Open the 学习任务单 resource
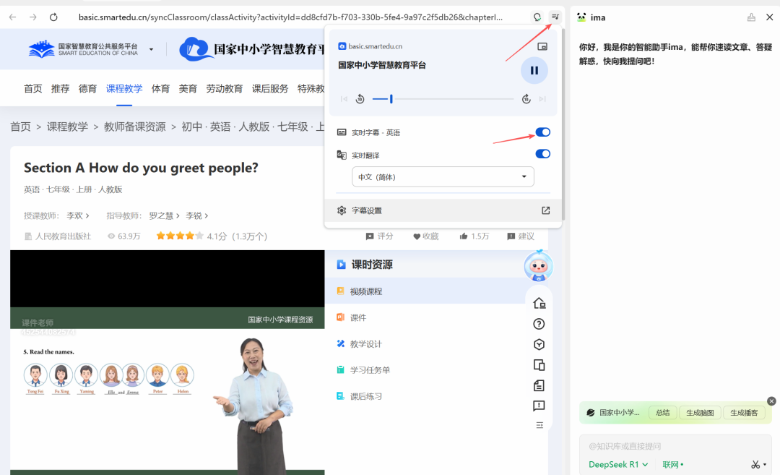Image resolution: width=780 pixels, height=475 pixels. pyautogui.click(x=372, y=369)
